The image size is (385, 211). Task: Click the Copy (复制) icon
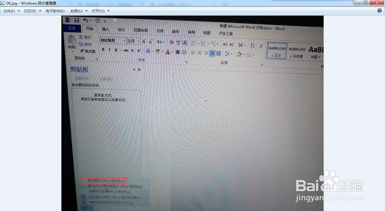[81, 43]
